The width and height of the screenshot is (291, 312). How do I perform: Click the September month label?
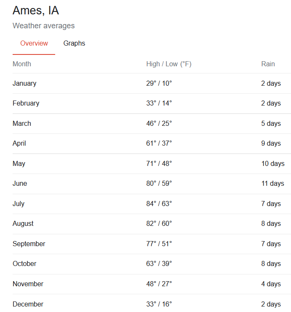click(x=29, y=244)
